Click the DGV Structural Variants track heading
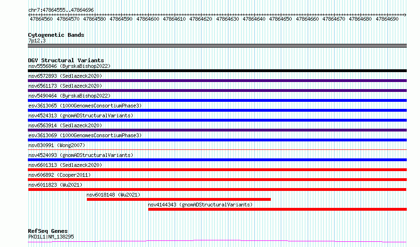Screen dimensions: 420x247 pyautogui.click(x=66, y=60)
